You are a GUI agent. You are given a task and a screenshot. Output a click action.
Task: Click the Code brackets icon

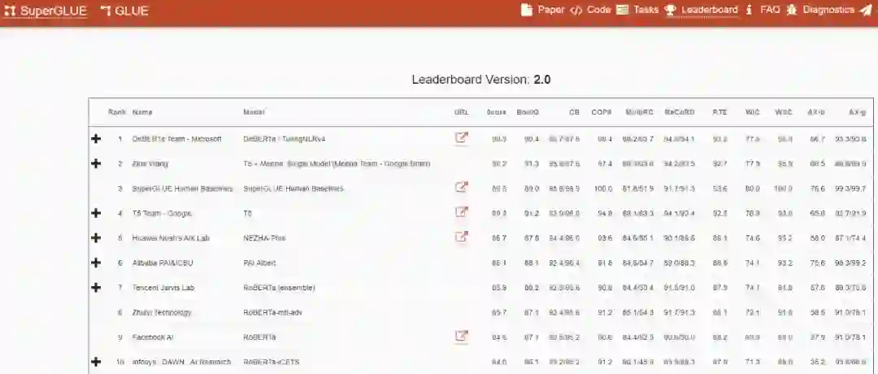point(576,10)
